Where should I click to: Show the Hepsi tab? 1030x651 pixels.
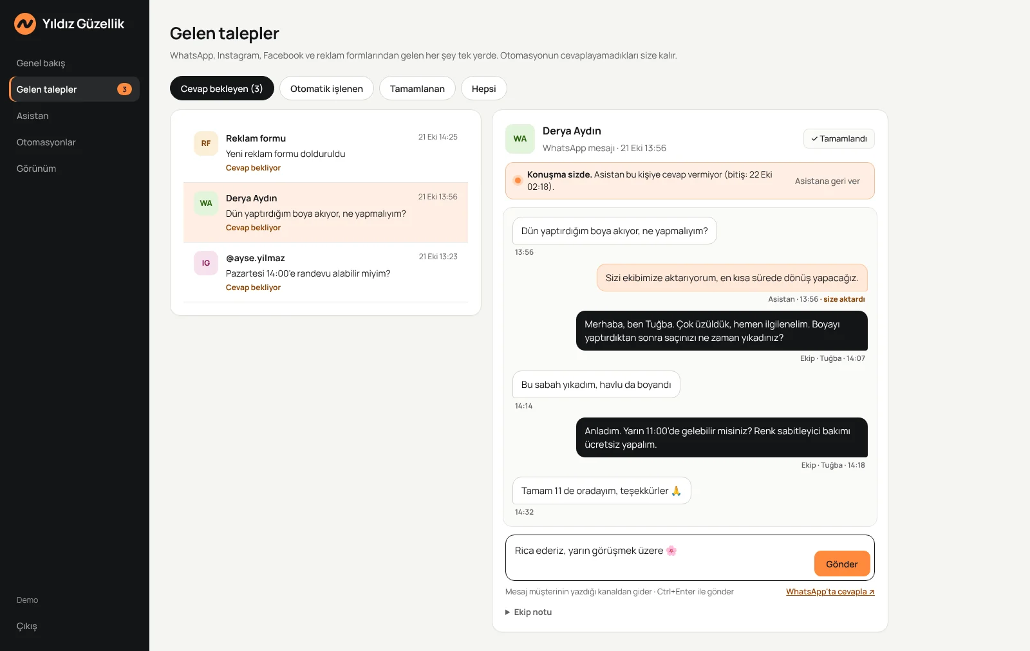coord(484,88)
